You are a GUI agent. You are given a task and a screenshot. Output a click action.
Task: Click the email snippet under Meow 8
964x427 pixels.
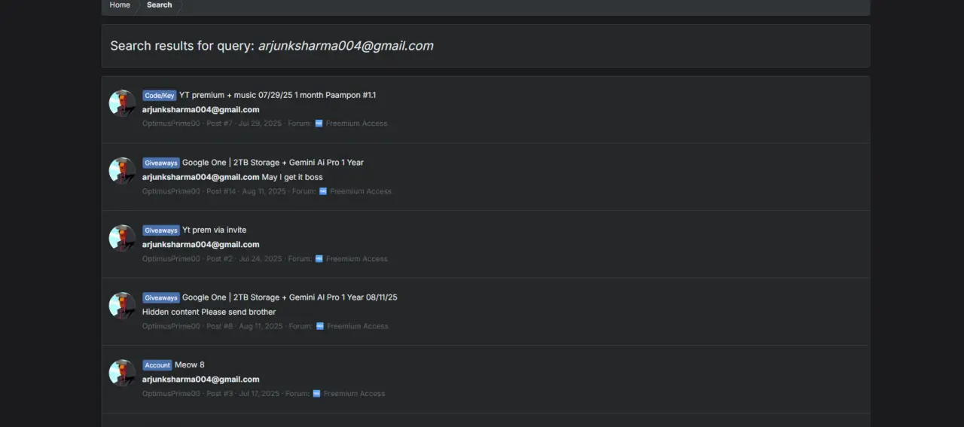coord(201,379)
